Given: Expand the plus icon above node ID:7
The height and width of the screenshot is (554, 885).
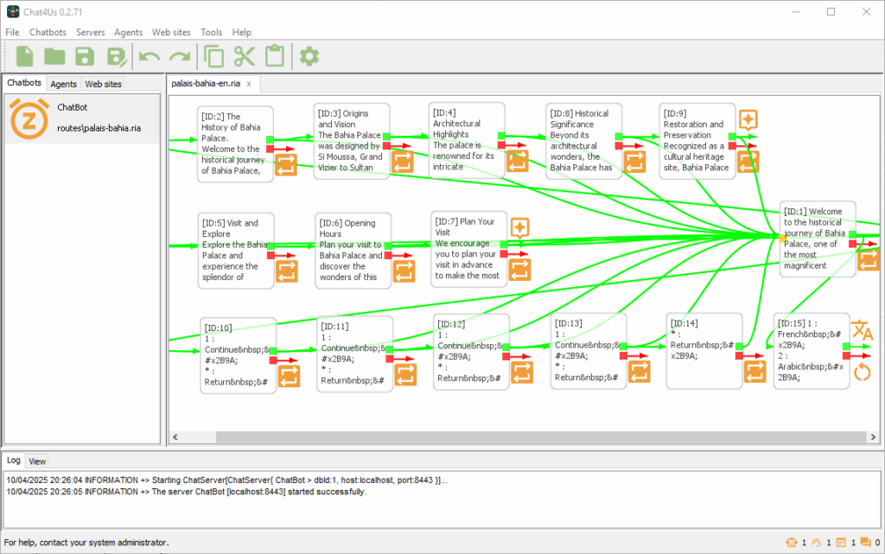Looking at the screenshot, I should pos(519,226).
